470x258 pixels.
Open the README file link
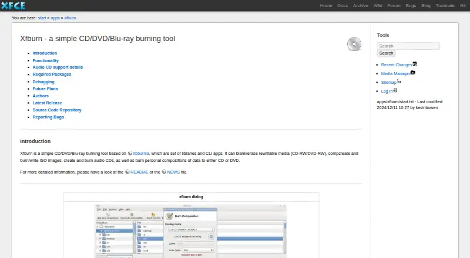pos(139,172)
